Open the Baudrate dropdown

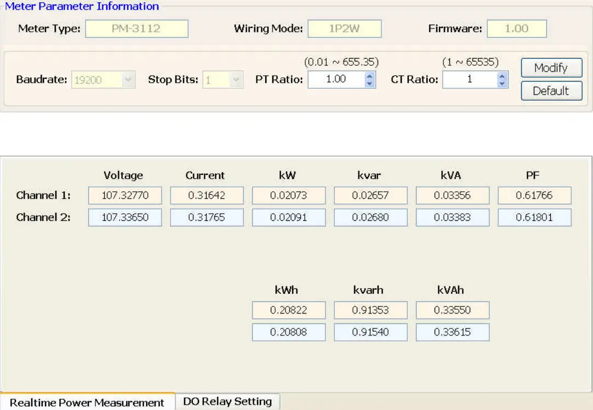128,80
